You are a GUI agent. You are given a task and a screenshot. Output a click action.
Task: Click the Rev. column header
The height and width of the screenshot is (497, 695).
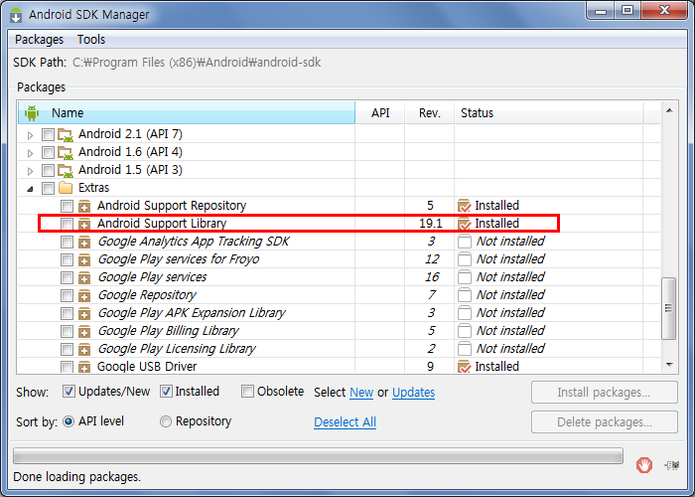(430, 113)
